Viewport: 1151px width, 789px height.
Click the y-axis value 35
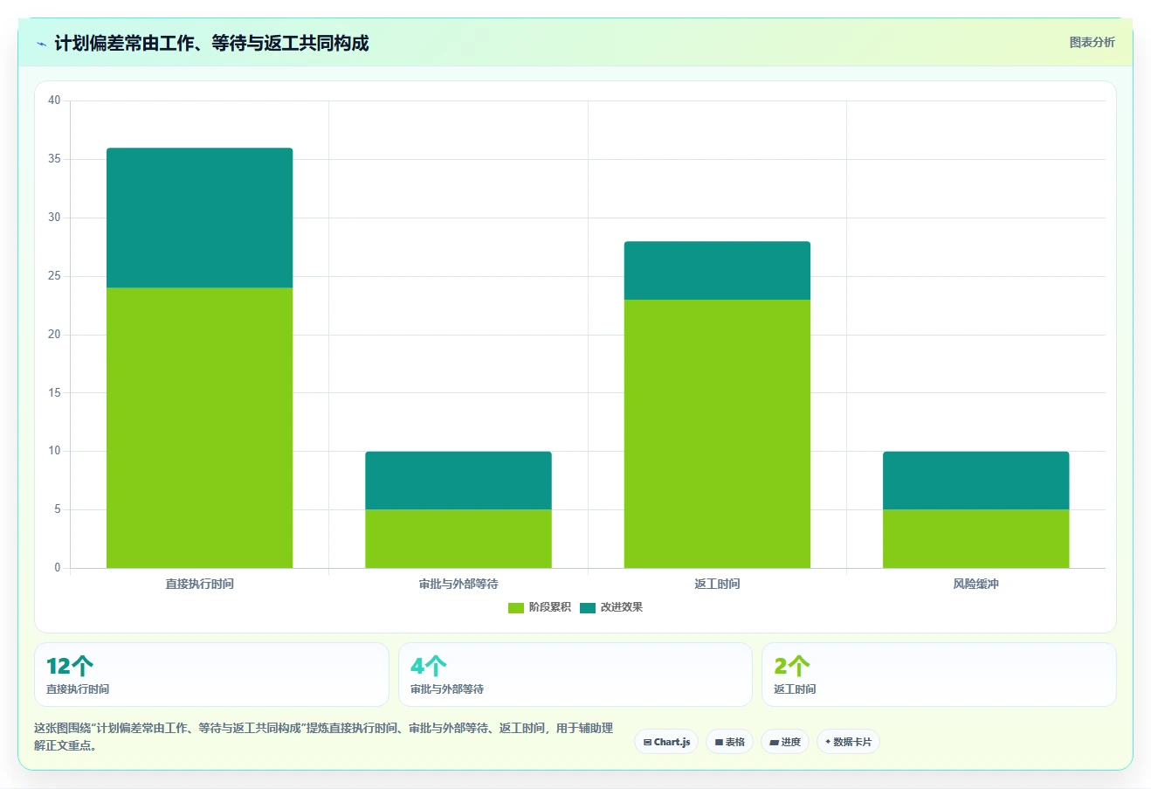(x=54, y=159)
